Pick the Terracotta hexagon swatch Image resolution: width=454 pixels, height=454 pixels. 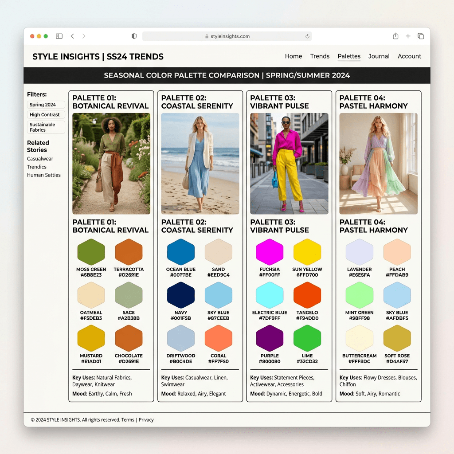(129, 252)
